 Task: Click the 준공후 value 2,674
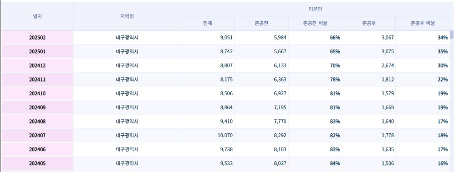(388, 66)
